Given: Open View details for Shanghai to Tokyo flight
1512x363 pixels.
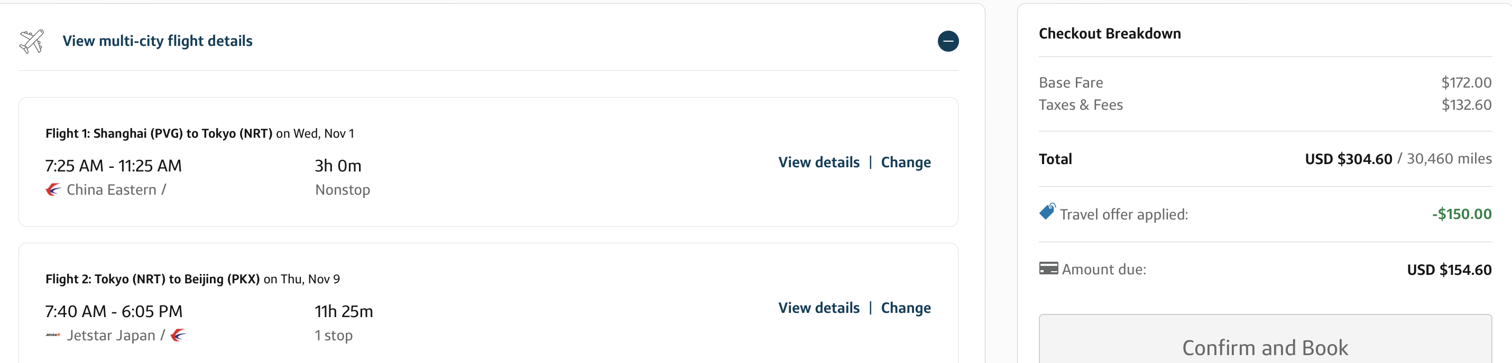Looking at the screenshot, I should tap(819, 162).
